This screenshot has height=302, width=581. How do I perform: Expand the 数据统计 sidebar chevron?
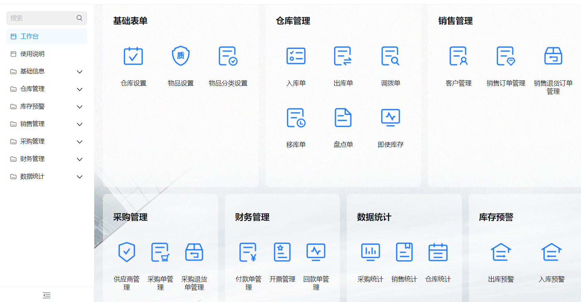(79, 177)
